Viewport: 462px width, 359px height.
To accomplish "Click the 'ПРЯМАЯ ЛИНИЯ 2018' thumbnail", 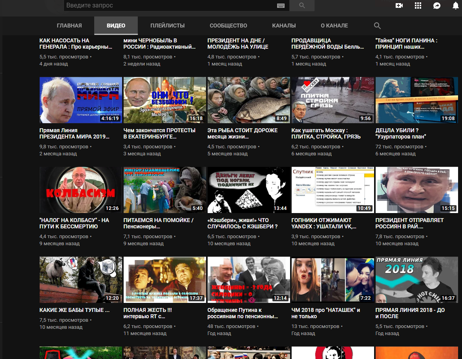I will click(416, 280).
